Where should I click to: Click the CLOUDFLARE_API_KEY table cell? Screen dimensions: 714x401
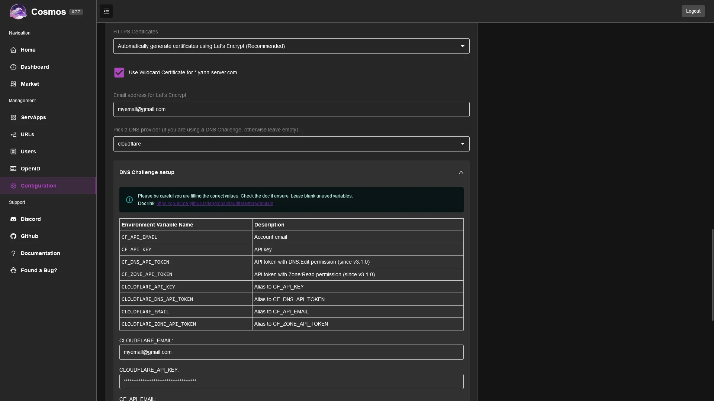pos(186,287)
